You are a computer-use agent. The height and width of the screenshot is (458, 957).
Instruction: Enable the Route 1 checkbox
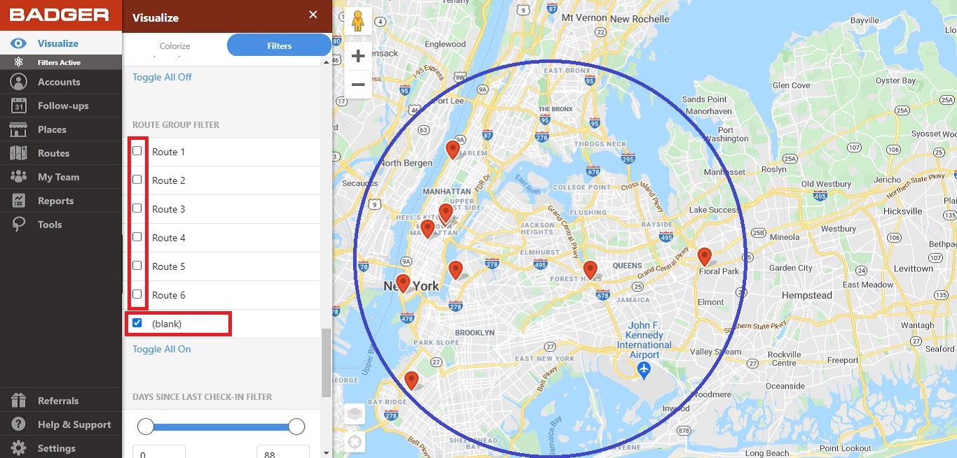point(137,150)
